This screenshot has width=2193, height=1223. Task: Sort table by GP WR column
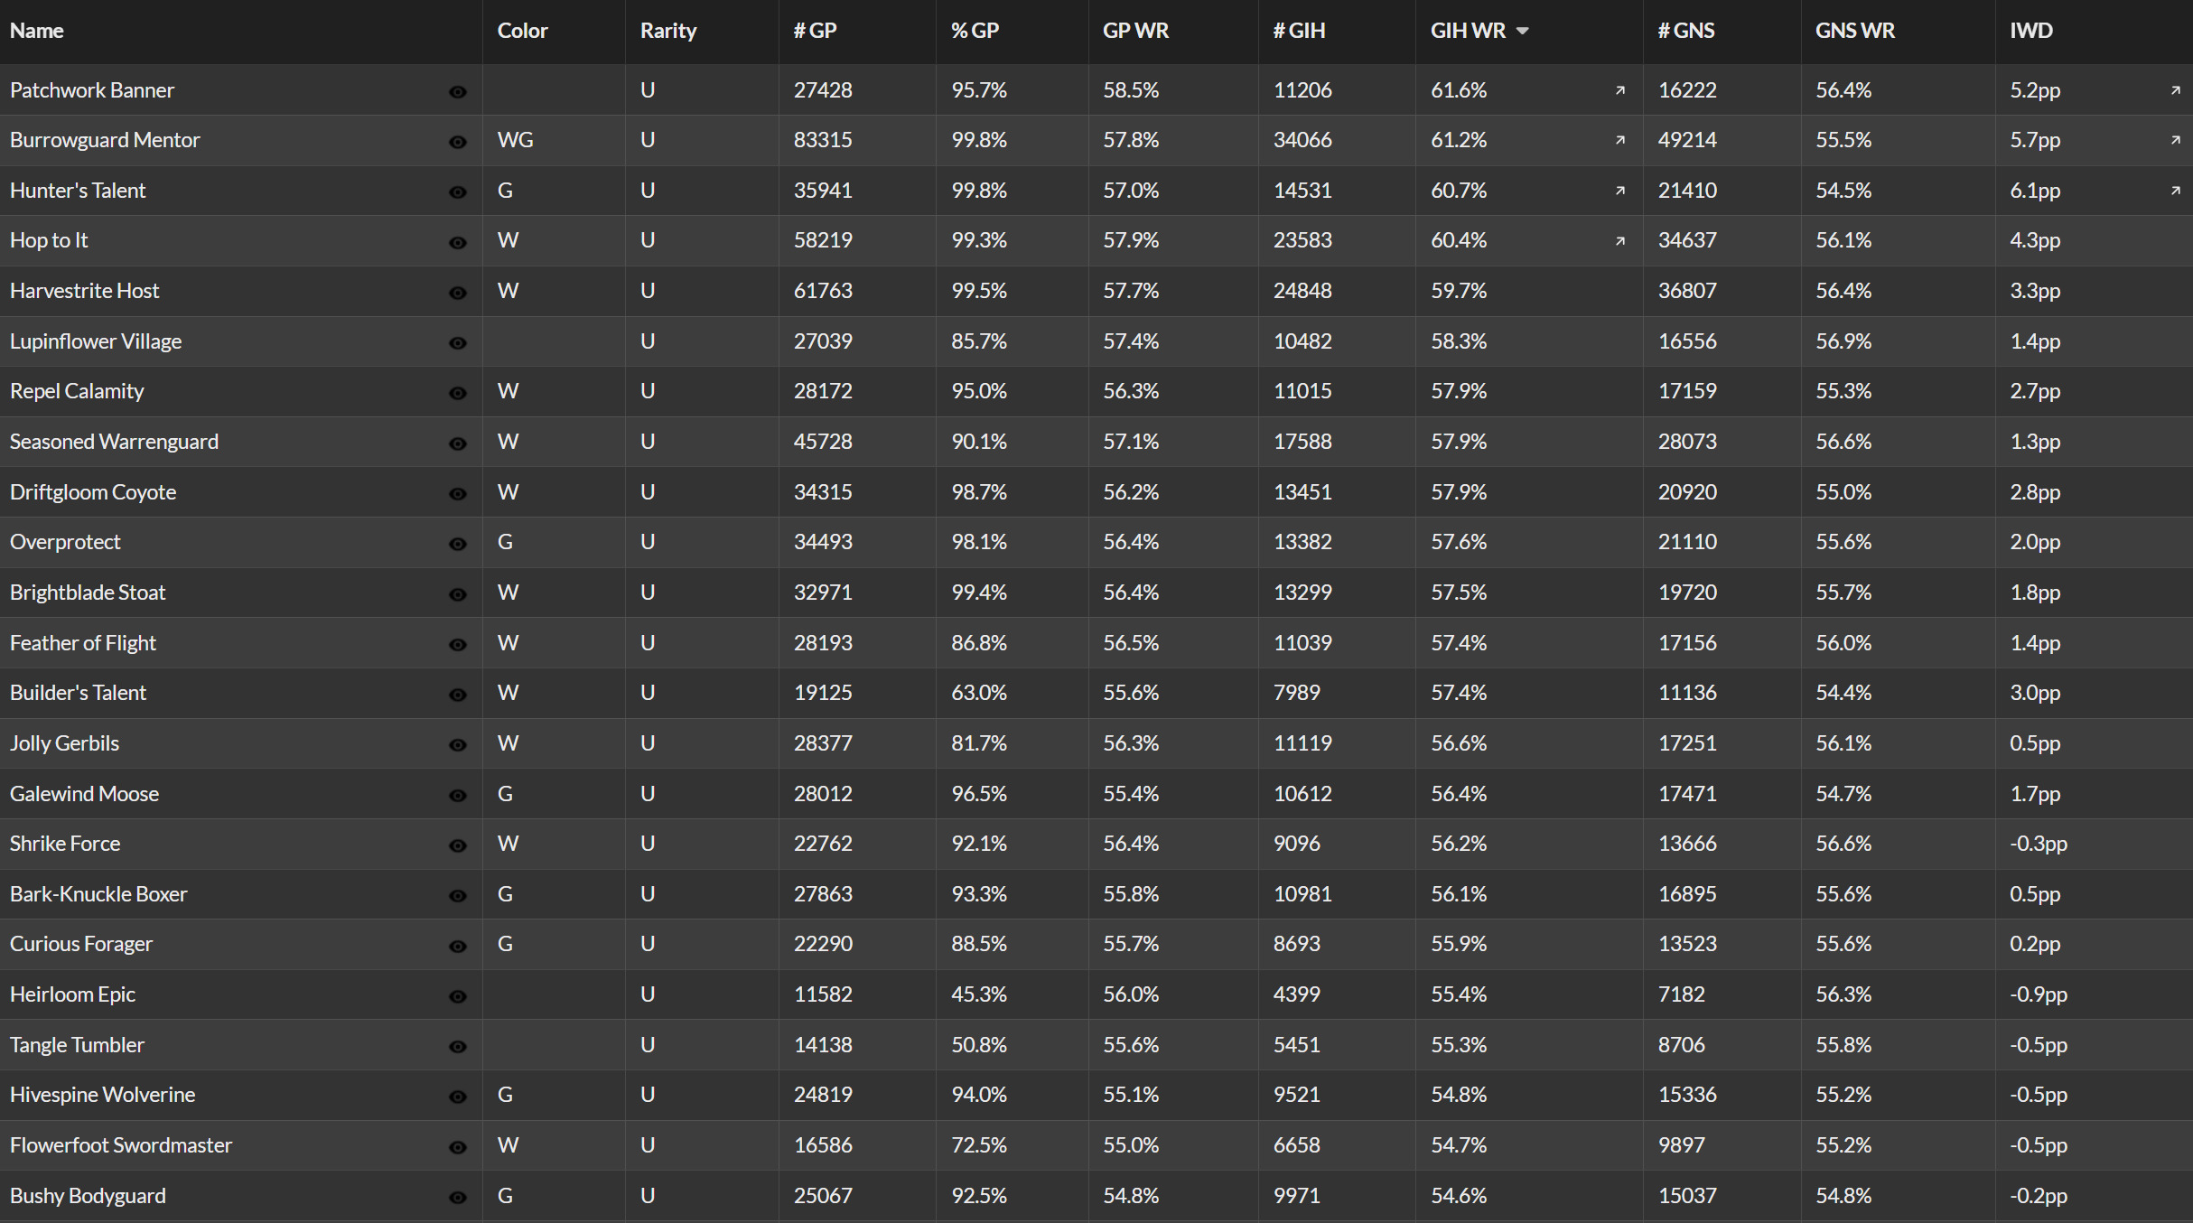(x=1135, y=31)
